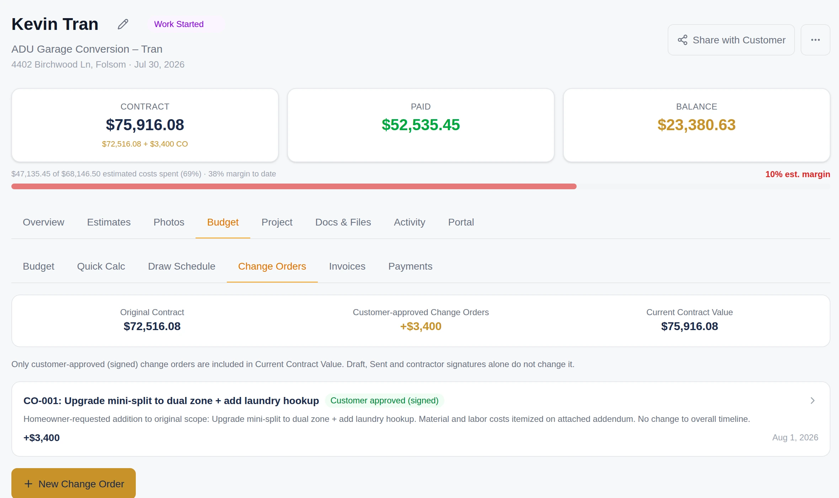
Task: Click the plus icon on New Change Order
Action: tap(28, 484)
